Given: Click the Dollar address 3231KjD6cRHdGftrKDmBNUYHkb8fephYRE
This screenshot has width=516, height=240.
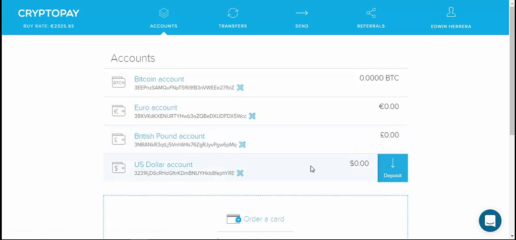Looking at the screenshot, I should (x=184, y=173).
